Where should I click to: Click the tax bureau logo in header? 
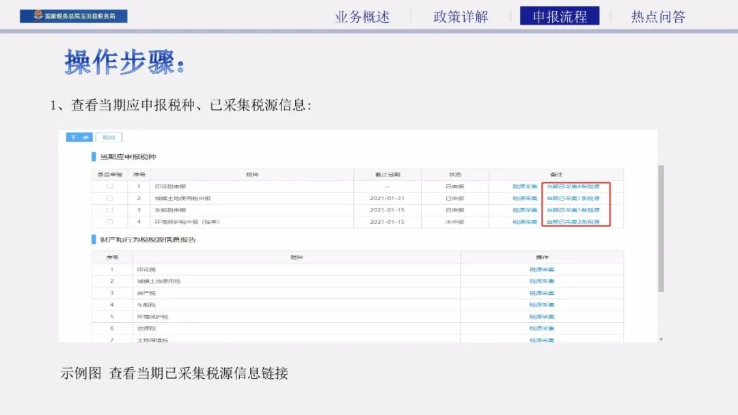coord(73,16)
